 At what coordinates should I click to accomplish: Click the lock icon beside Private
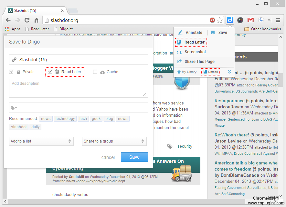(x=18, y=72)
